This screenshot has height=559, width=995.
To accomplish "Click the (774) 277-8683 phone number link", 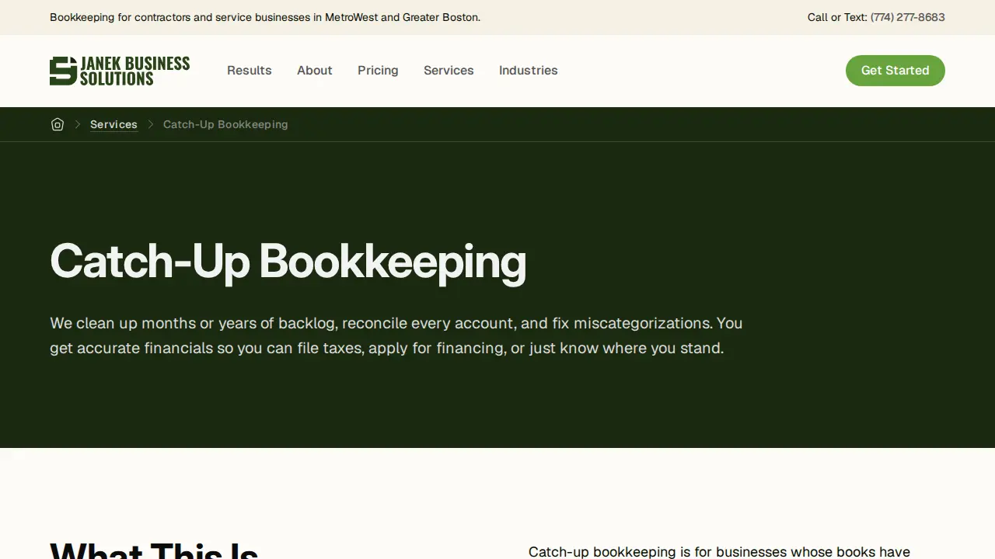I will point(908,17).
